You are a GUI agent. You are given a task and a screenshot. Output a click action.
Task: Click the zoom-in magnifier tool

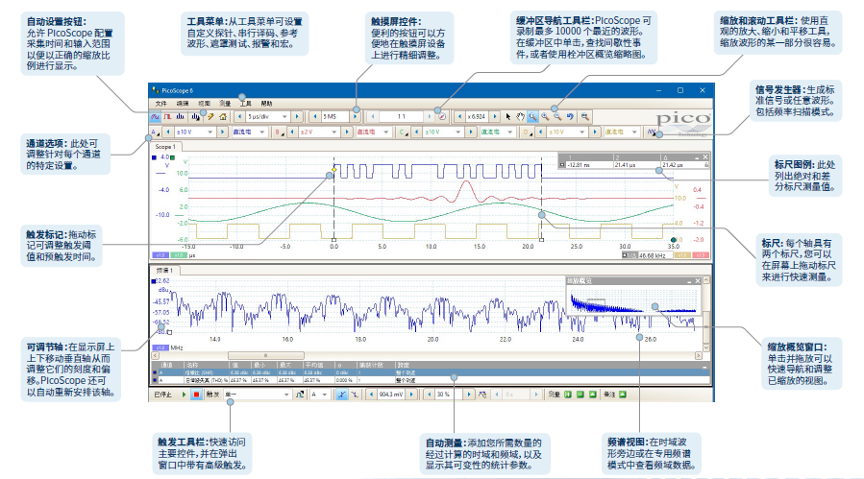[x=545, y=116]
